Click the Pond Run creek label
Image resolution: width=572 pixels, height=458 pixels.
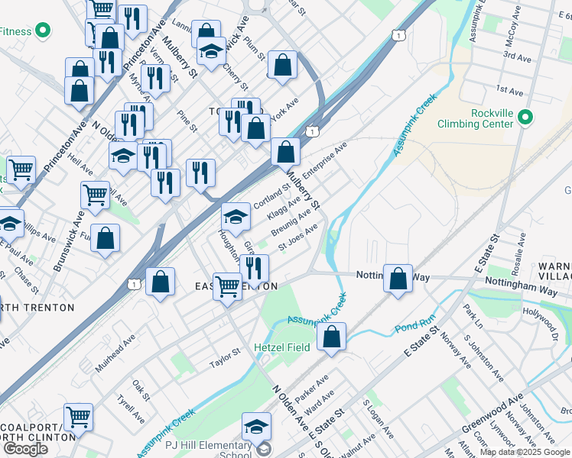click(x=415, y=324)
